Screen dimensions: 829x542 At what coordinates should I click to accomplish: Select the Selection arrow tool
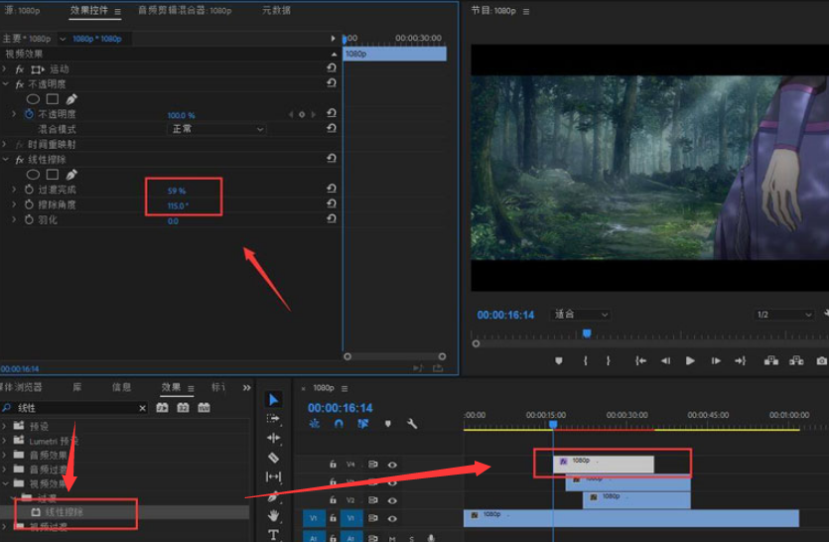pos(274,400)
